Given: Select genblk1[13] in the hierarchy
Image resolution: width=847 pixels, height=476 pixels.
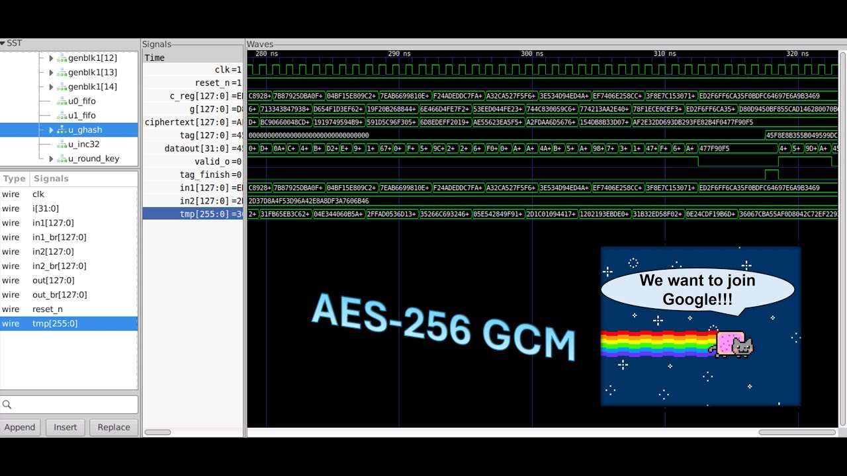Looking at the screenshot, I should click(93, 73).
